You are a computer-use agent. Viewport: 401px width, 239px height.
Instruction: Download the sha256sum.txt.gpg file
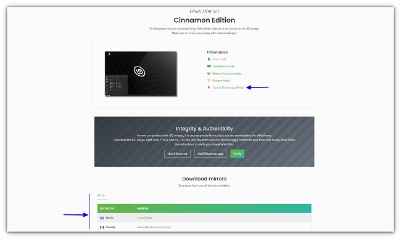click(210, 153)
